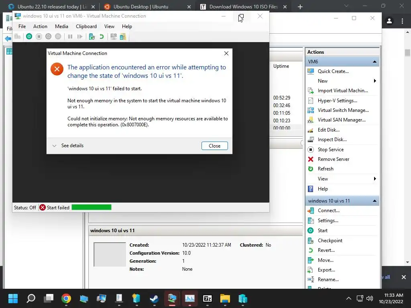Open the View menu of VM Connection
Viewport: 411px width, 308px height.
109,26
